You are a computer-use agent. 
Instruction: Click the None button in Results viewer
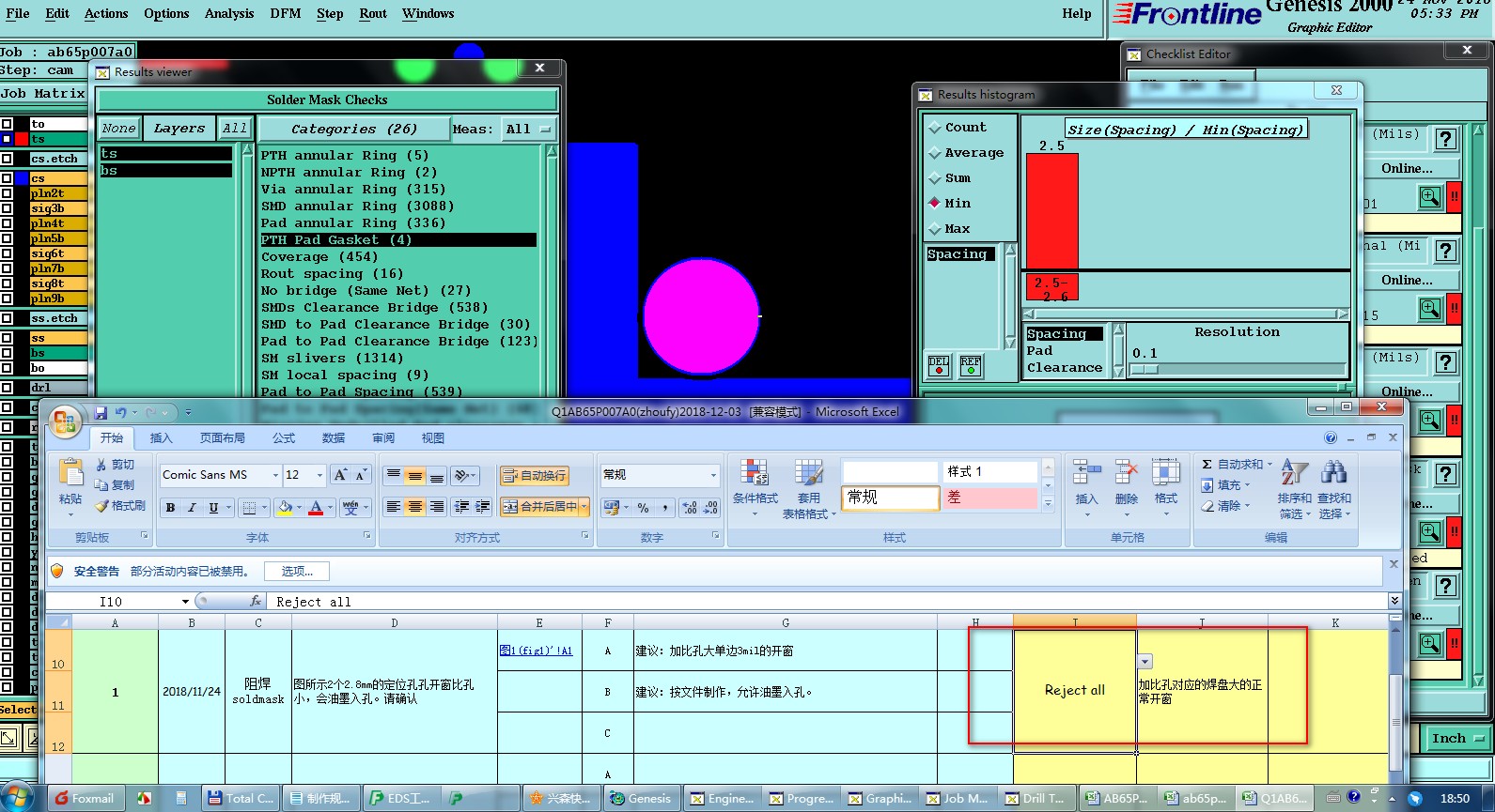119,129
